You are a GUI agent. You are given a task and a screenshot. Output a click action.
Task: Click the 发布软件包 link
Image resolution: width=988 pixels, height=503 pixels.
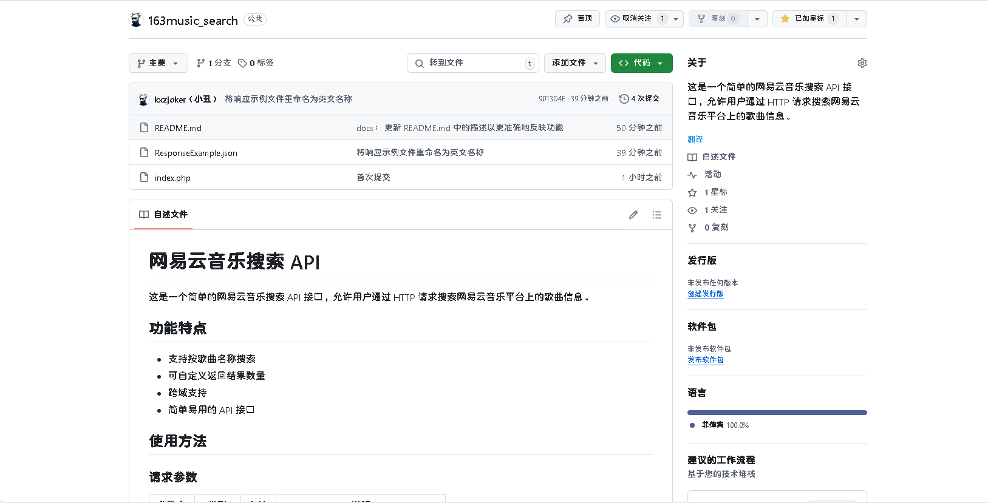point(706,360)
